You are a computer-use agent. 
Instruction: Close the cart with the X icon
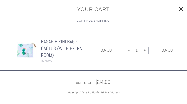coord(181,9)
